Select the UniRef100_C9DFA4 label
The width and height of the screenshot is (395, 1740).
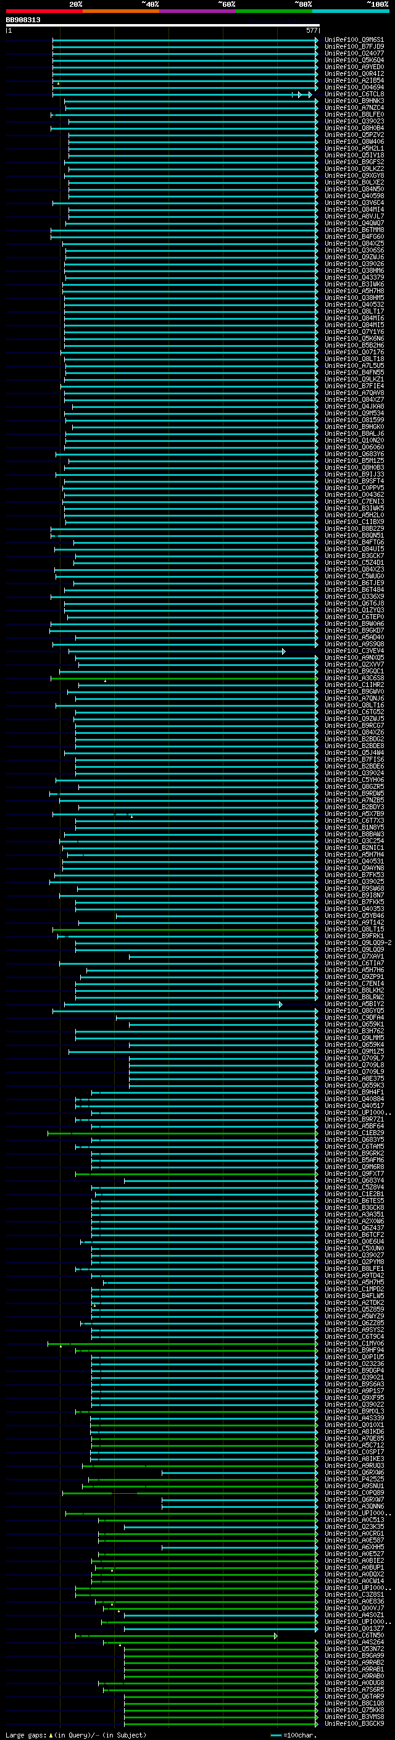(x=354, y=1018)
